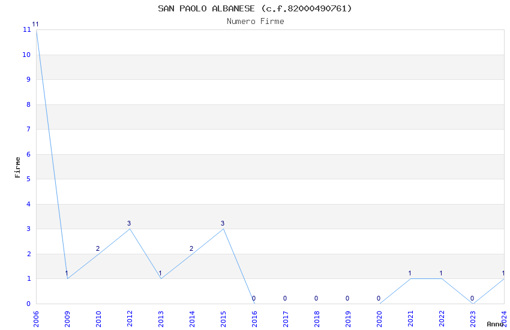Click the y-axis tick label 4
The width and height of the screenshot is (510, 330).
[x=29, y=204]
